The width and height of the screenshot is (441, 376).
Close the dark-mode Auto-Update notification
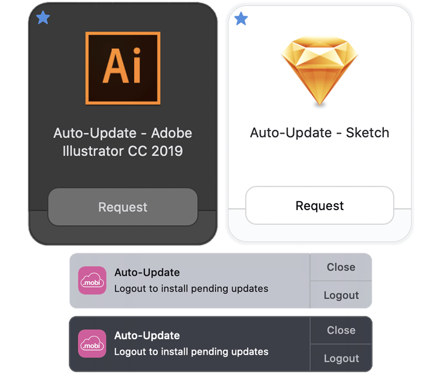[341, 330]
